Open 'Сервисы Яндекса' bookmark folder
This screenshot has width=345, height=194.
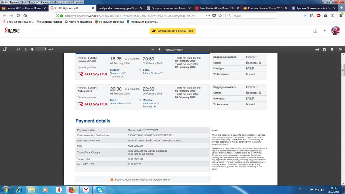(49, 22)
